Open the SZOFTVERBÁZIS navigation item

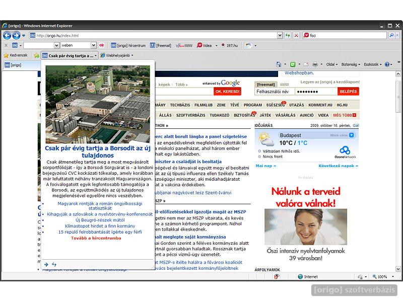pyautogui.click(x=191, y=115)
